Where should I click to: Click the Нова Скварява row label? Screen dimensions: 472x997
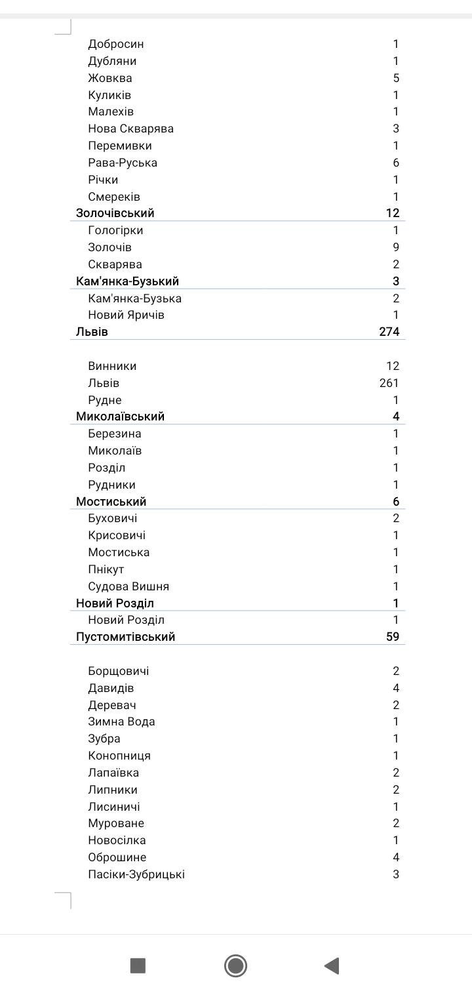click(x=130, y=129)
